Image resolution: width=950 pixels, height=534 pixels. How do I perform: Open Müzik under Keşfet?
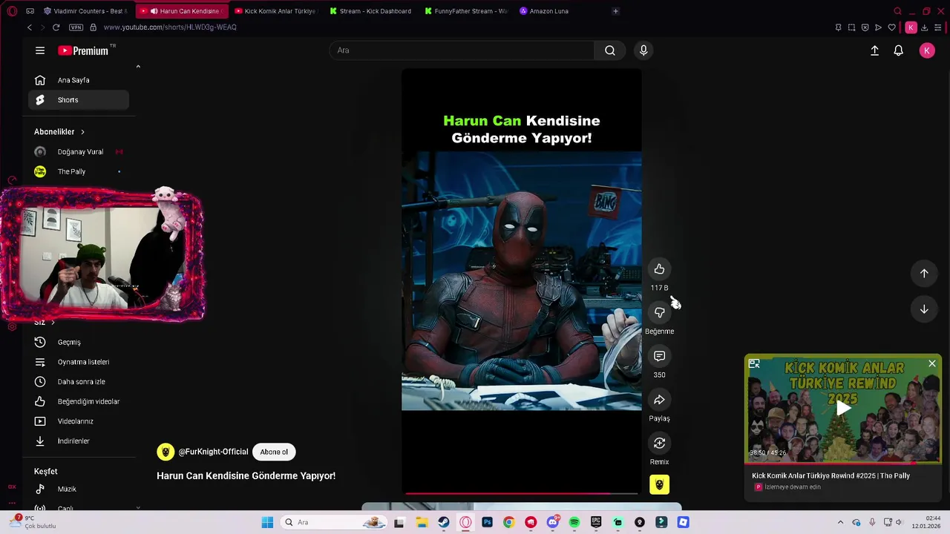coord(79,489)
